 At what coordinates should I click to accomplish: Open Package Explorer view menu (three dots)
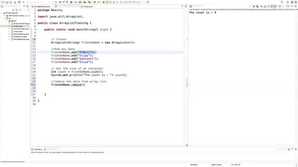(28, 10)
